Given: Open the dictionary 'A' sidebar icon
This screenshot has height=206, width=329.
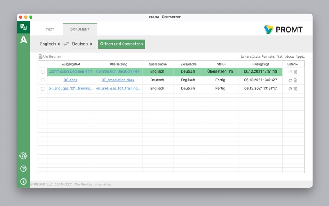Looking at the screenshot, I should click(23, 40).
